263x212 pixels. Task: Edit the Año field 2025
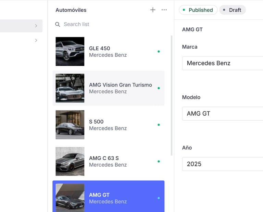coord(223,164)
